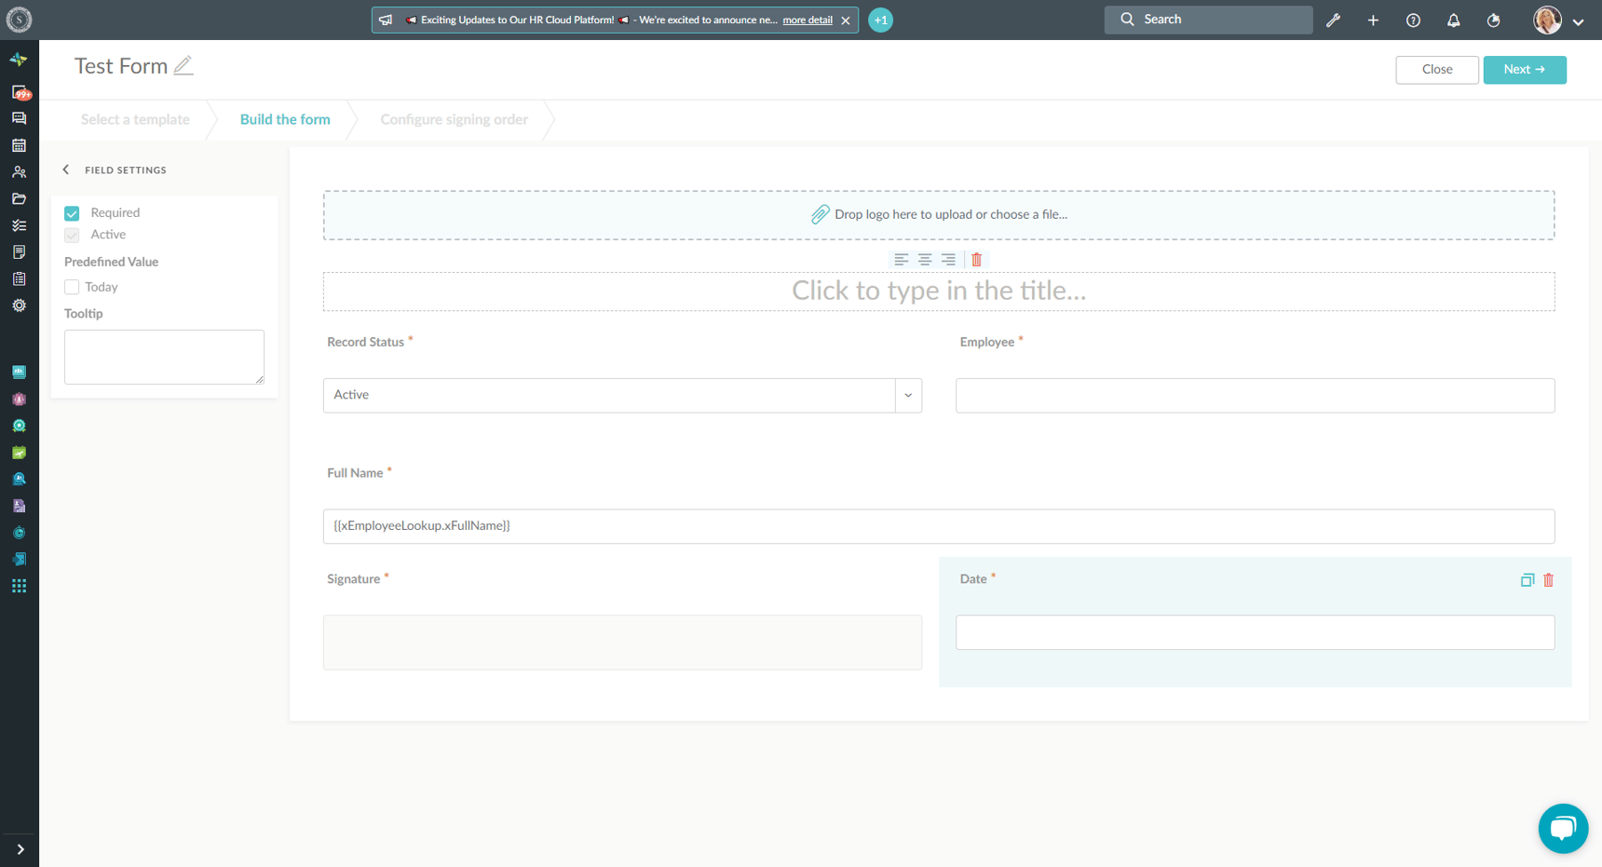Enable the Required checkbox in Field Settings
Screen dimensions: 1602x867
[x=72, y=212]
